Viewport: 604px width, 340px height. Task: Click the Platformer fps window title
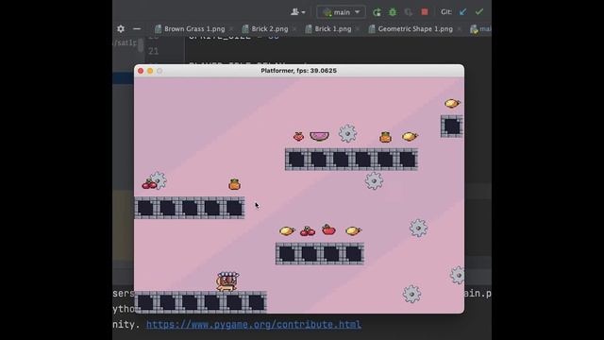[x=299, y=71]
